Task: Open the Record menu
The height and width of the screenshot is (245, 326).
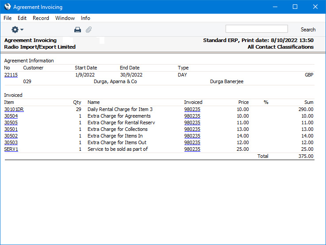Action: pos(41,18)
